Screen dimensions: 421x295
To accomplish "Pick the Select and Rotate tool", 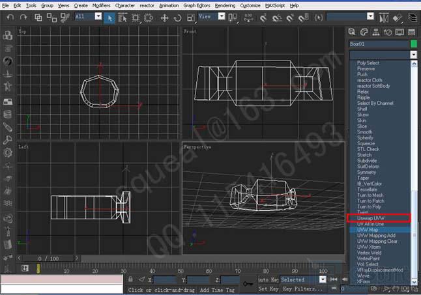I will coord(177,18).
